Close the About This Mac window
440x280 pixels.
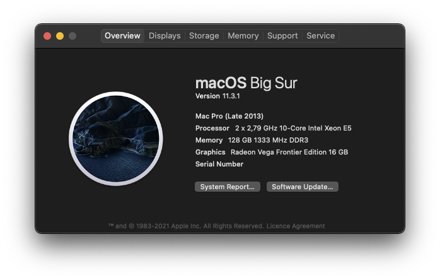[x=47, y=36]
